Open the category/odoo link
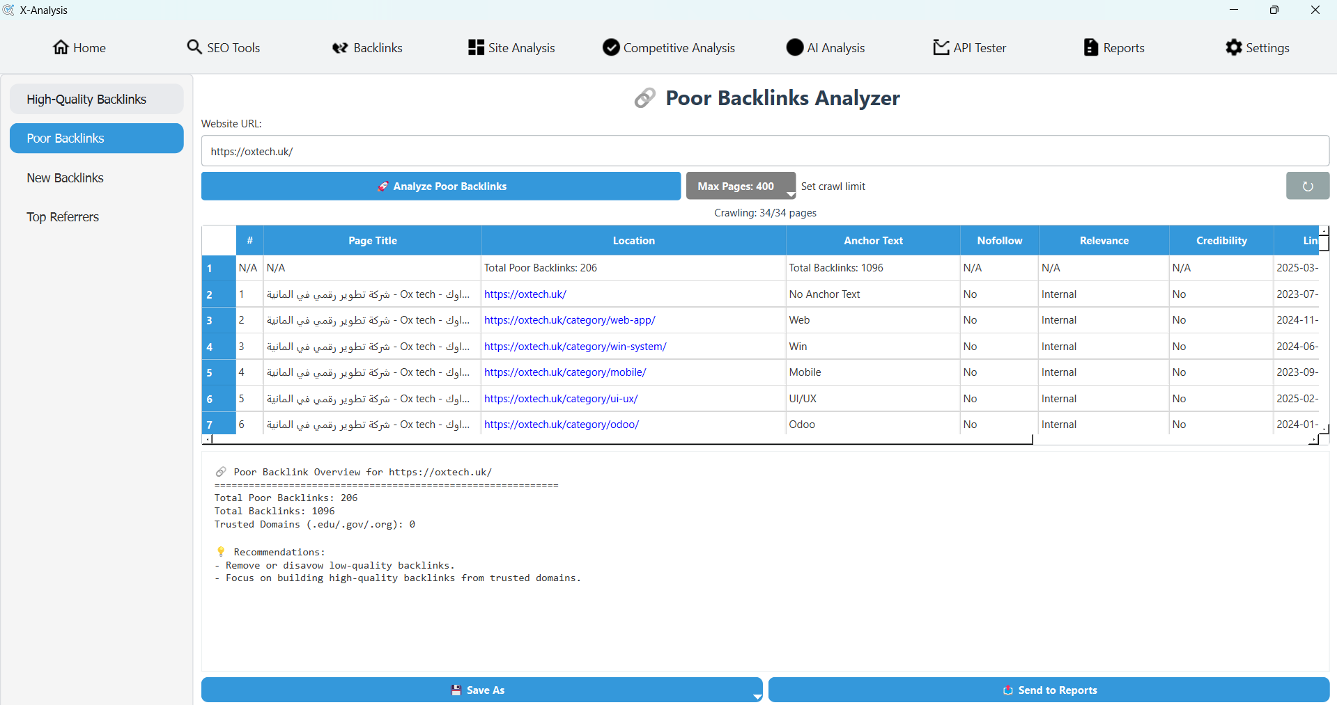This screenshot has height=705, width=1337. coord(562,425)
